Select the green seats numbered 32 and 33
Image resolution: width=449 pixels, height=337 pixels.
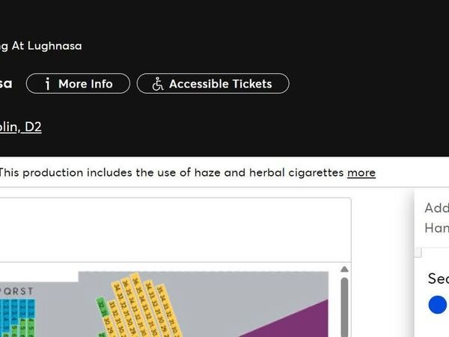(x=101, y=307)
